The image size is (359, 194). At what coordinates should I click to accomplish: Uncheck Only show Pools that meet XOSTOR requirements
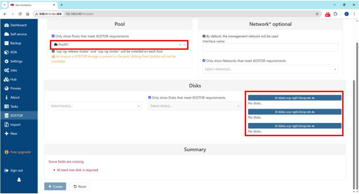tap(53, 36)
